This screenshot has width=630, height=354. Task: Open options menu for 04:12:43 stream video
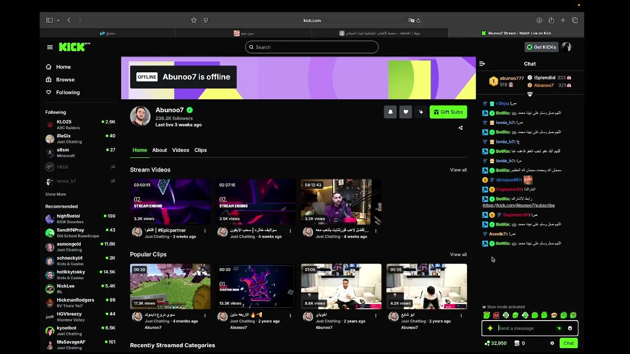[376, 231]
